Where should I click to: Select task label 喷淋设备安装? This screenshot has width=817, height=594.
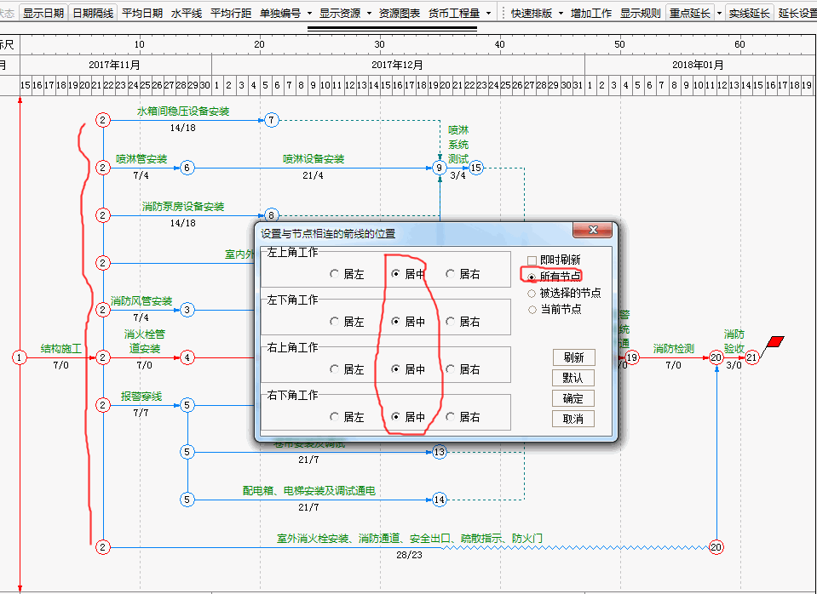314,159
